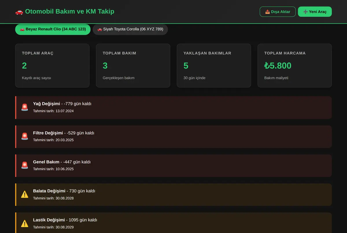The width and height of the screenshot is (347, 233).
Task: Click the Otomobil Bakım ve KM Takip title
Action: (x=70, y=12)
